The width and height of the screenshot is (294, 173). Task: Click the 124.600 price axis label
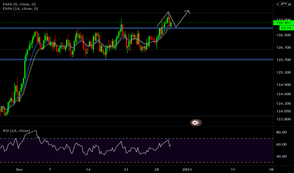coord(284,94)
